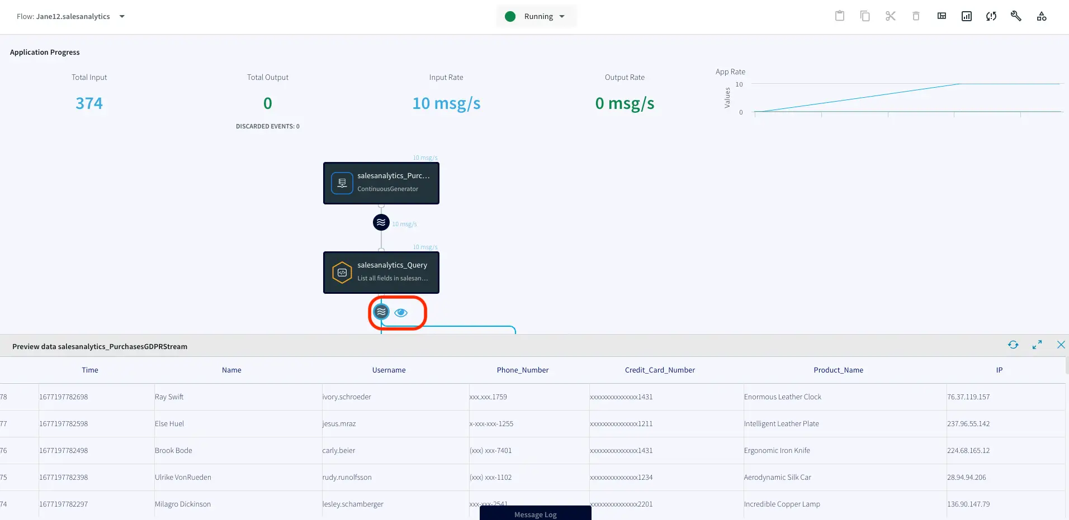The height and width of the screenshot is (520, 1069).
Task: Open the dashboard layout icon
Action: 942,16
